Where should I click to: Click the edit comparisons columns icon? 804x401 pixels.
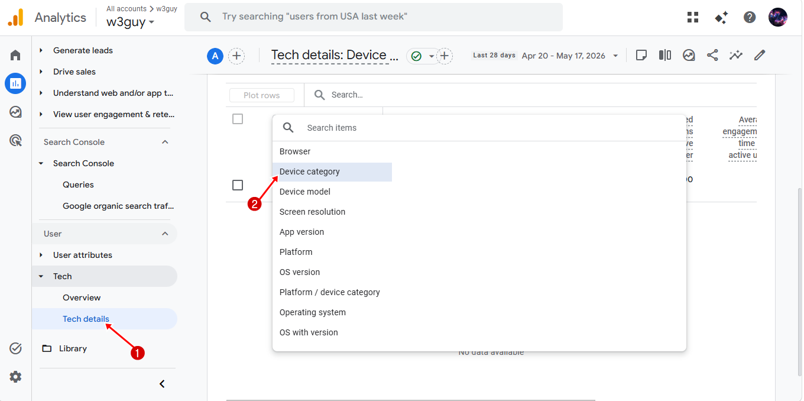(x=665, y=55)
